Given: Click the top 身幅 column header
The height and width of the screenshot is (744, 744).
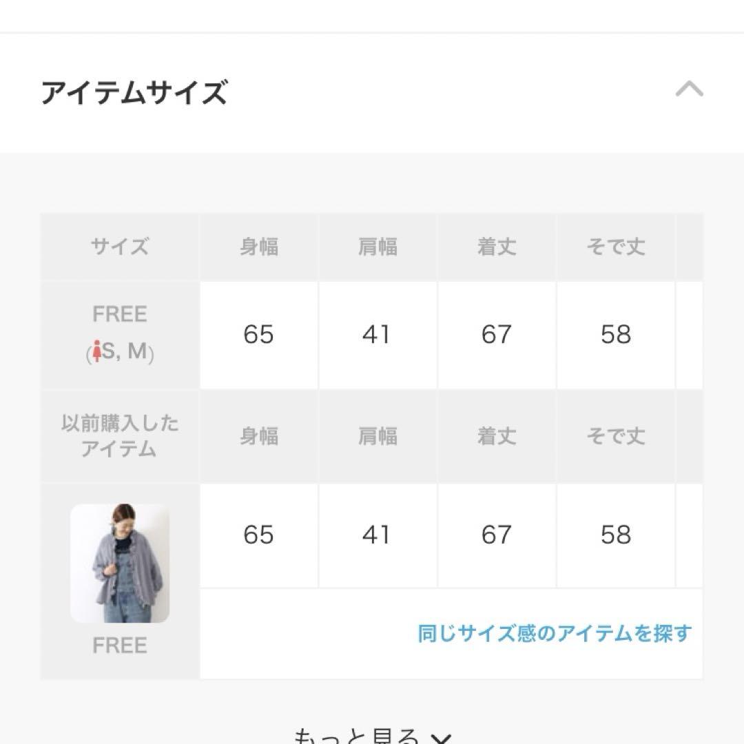Looking at the screenshot, I should (x=259, y=246).
